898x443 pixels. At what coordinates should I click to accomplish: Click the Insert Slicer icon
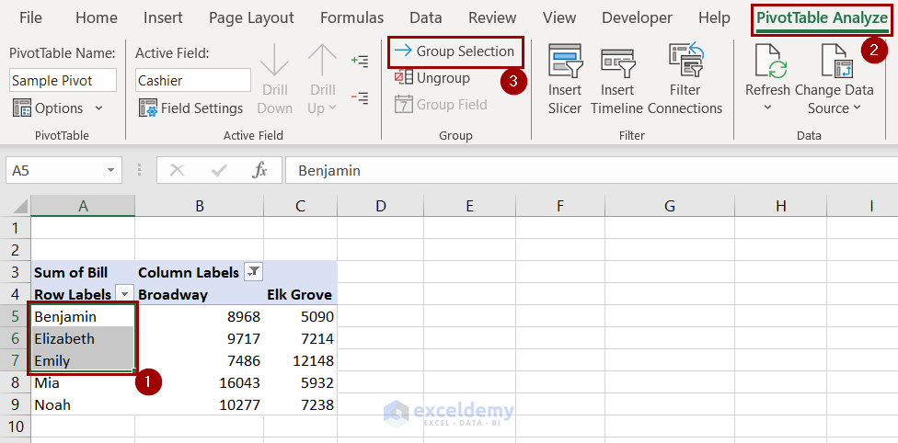coord(565,62)
